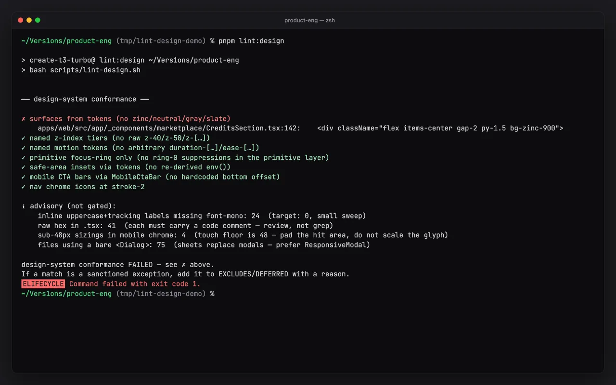
Task: Click the green zoom window button
Action: 38,20
